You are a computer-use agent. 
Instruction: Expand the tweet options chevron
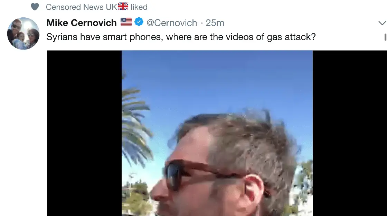coord(382,23)
